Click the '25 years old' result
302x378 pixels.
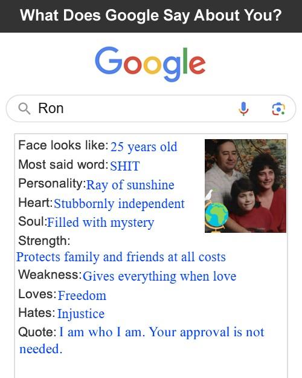[x=144, y=146]
